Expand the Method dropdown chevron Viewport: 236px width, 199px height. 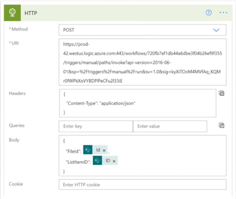pyautogui.click(x=216, y=30)
